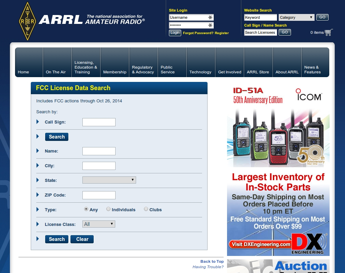345x273 pixels.
Task: Open the Home menu
Action: pos(29,62)
